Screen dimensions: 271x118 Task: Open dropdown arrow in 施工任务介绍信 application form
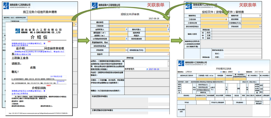point(76,25)
